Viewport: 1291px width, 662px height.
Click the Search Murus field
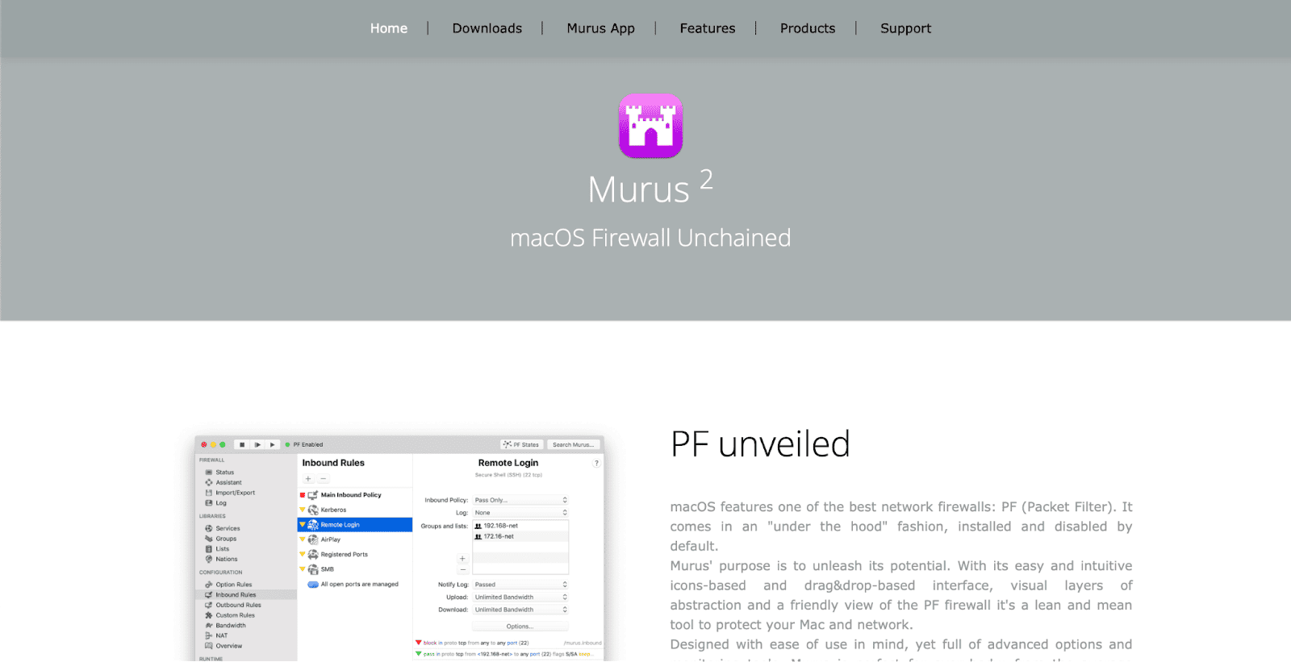point(573,444)
